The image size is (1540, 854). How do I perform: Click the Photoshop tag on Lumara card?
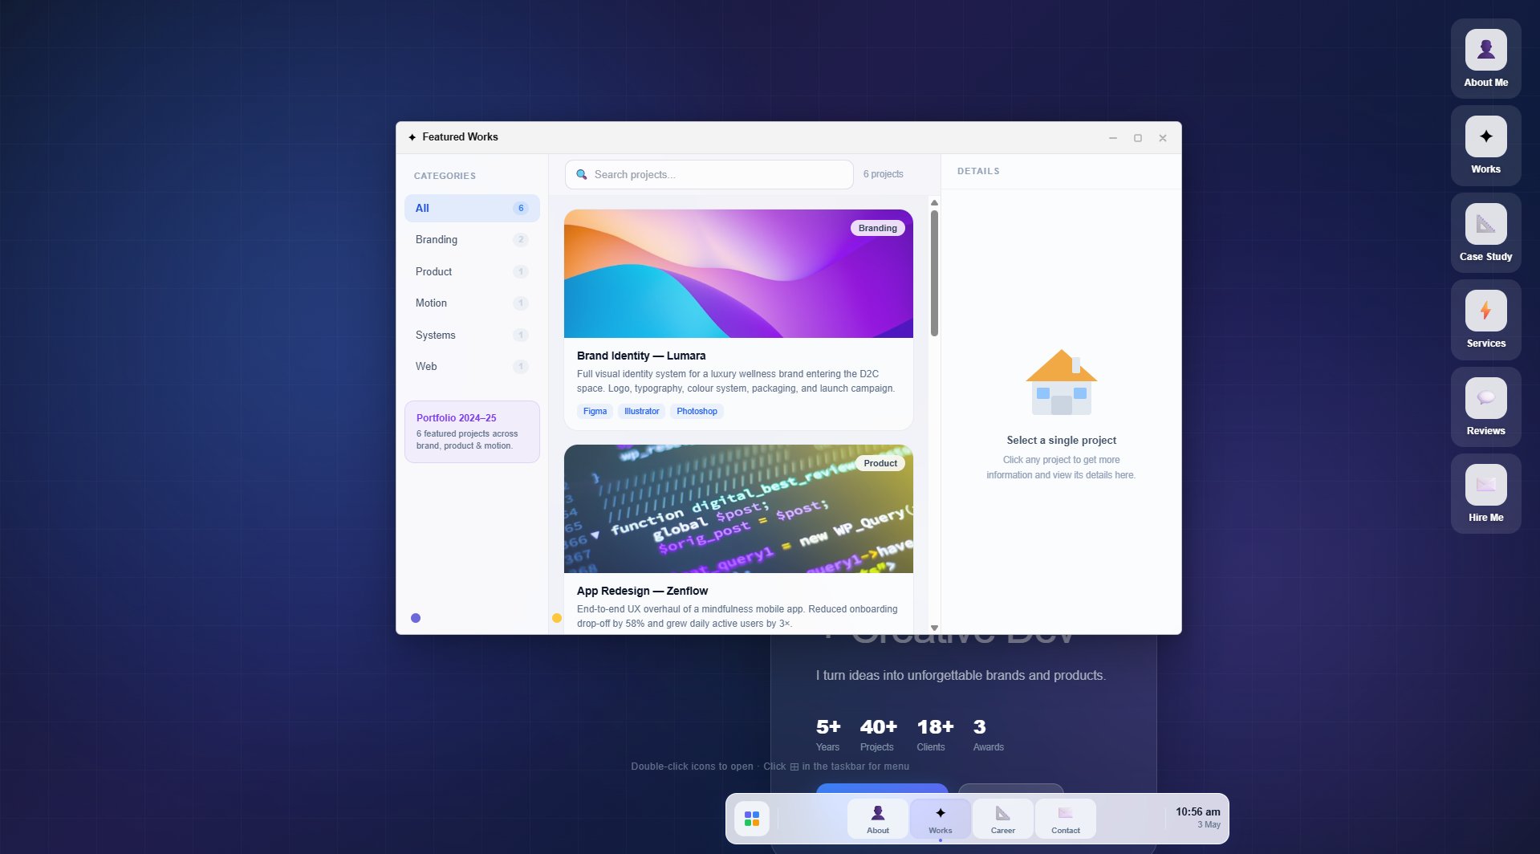[697, 411]
